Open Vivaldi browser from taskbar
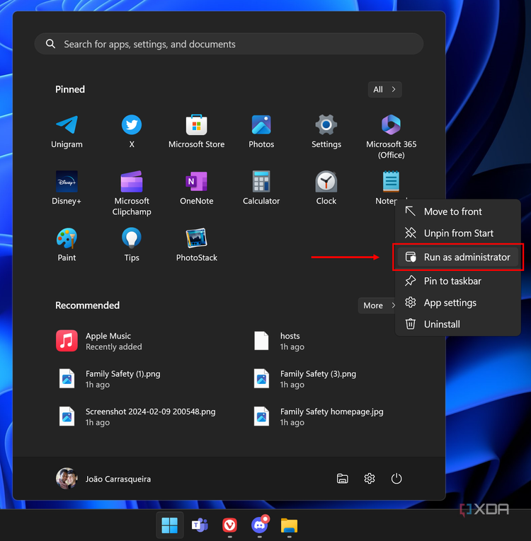The image size is (531, 541). point(229,525)
